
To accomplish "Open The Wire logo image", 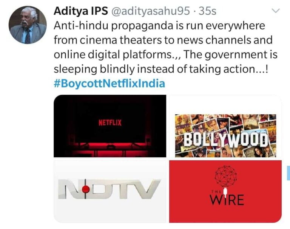I will [x=225, y=192].
